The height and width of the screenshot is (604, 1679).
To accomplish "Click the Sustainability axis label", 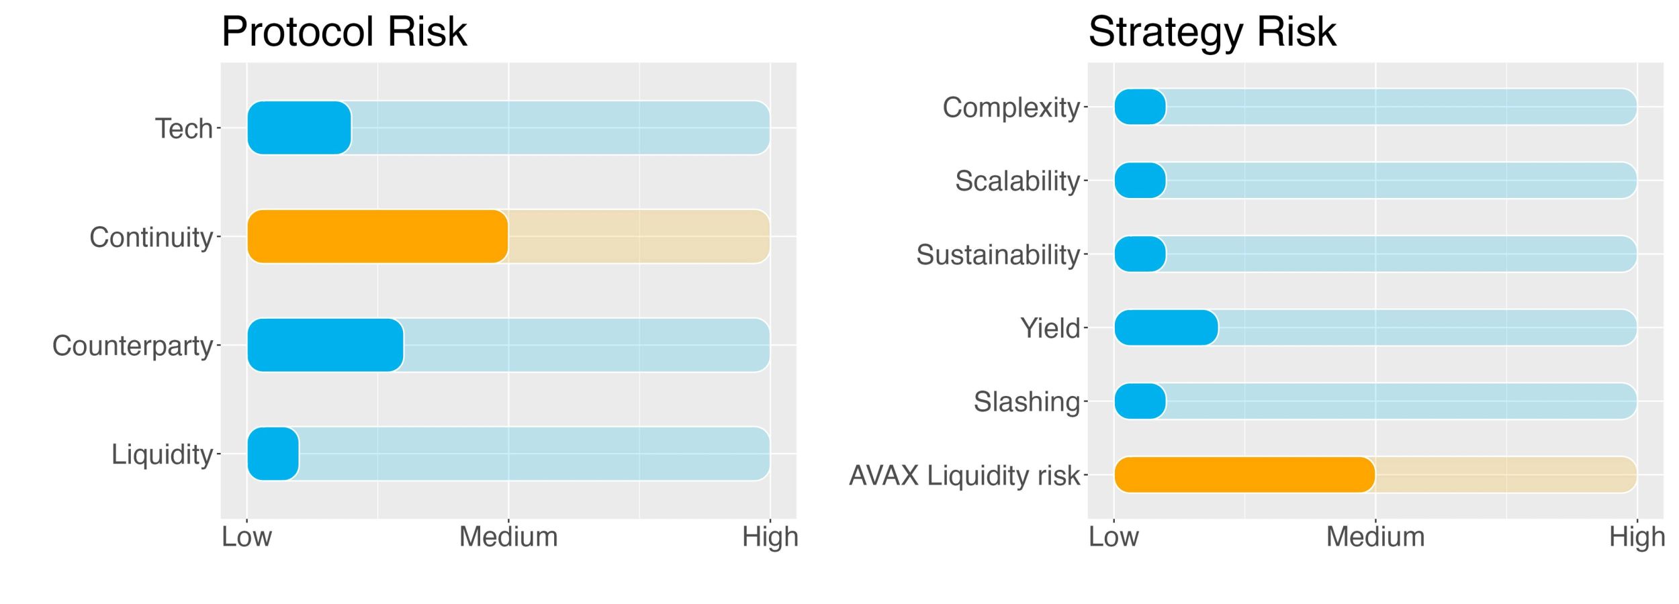I will click(x=998, y=255).
